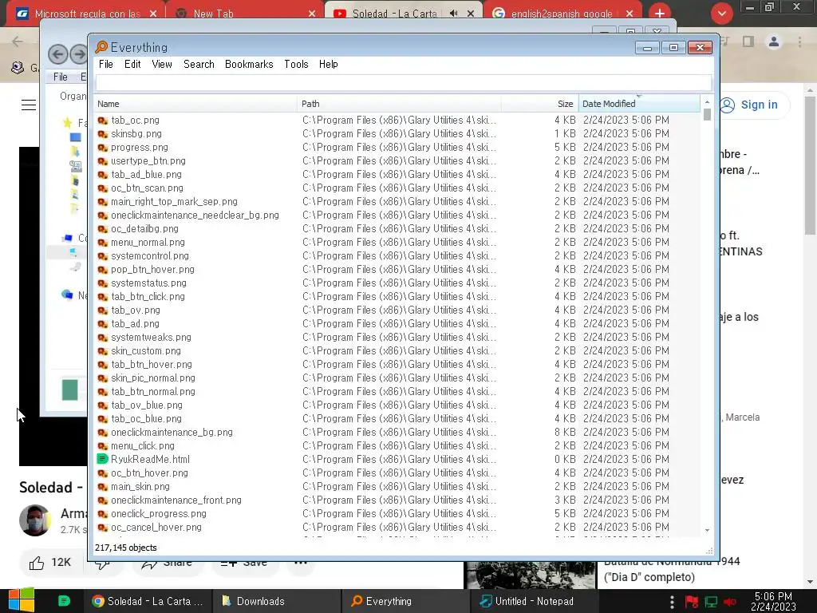Click the results scrollbar down arrow
817x613 pixels.
[707, 530]
